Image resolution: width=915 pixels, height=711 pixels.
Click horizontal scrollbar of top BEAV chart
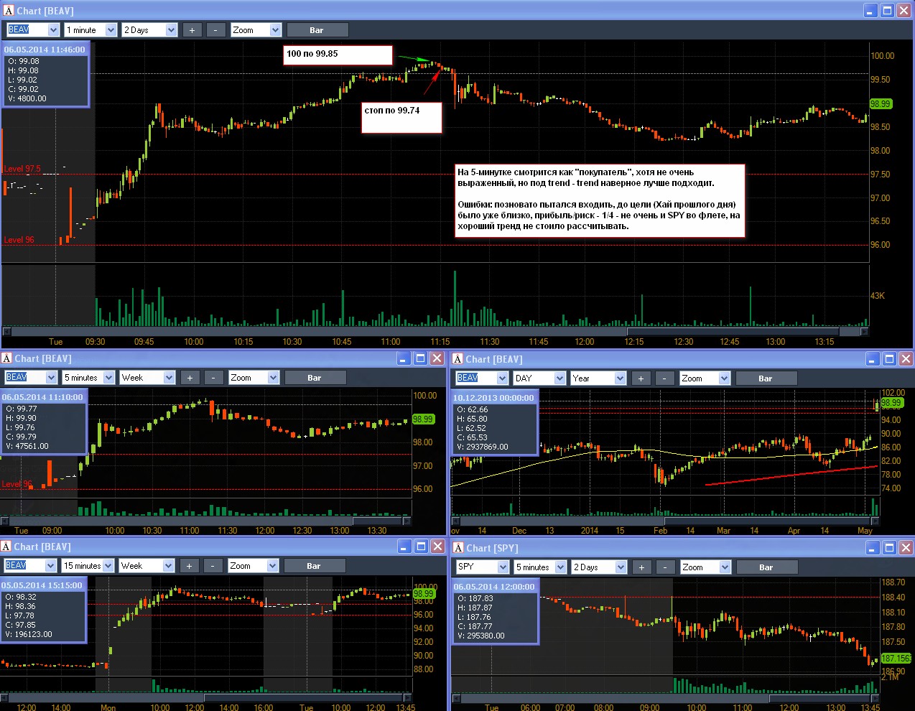(435, 332)
